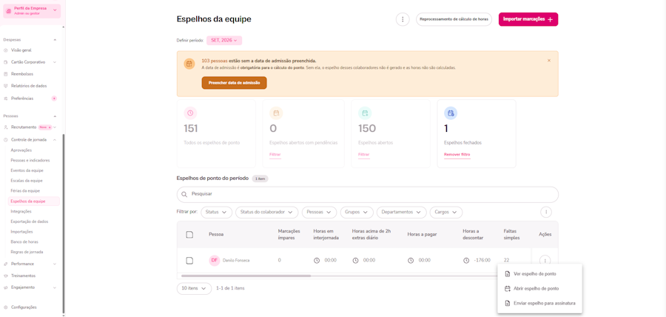Open the page options three-dot menu
Image resolution: width=666 pixels, height=317 pixels.
point(403,19)
